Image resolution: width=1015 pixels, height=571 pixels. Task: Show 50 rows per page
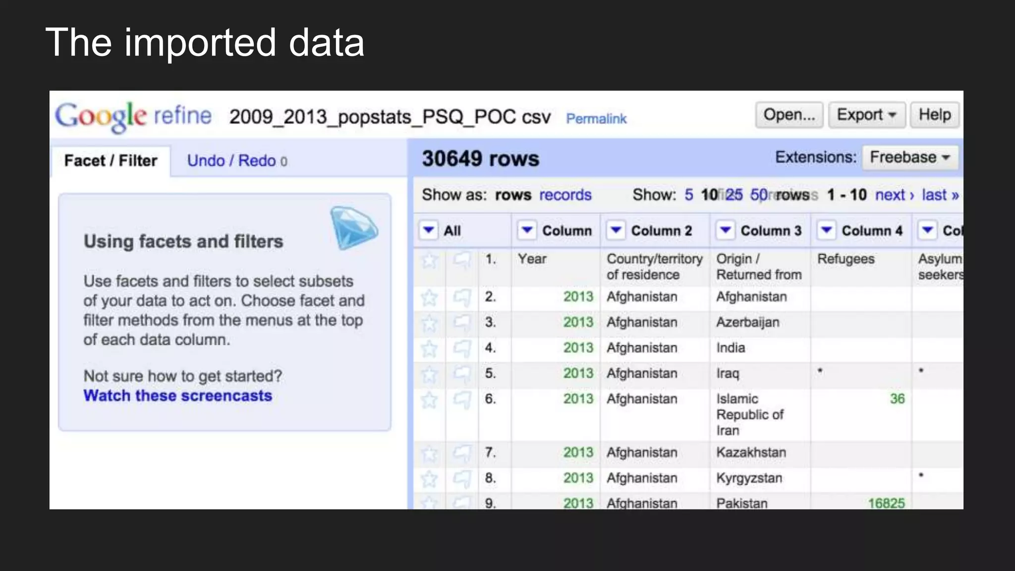pos(759,195)
